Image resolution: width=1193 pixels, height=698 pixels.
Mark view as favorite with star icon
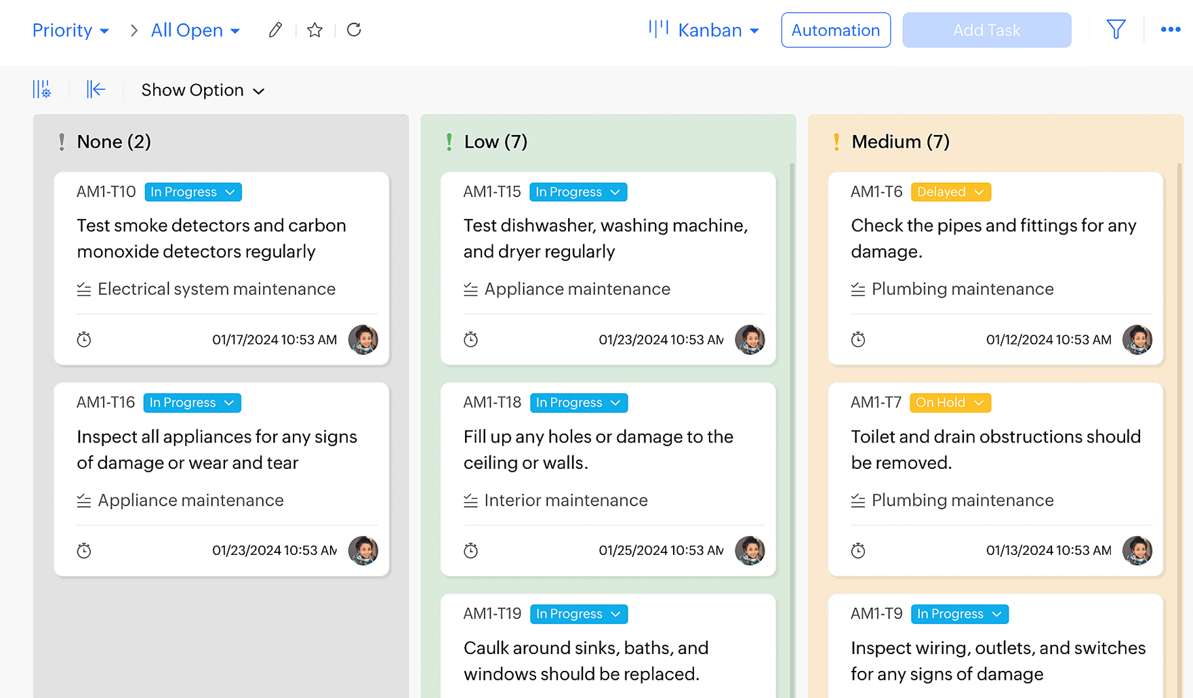(315, 30)
